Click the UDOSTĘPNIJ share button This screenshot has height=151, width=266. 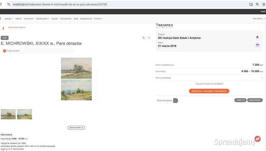click(255, 100)
